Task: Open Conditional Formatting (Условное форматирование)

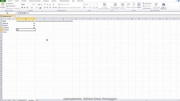Action: point(104,6)
